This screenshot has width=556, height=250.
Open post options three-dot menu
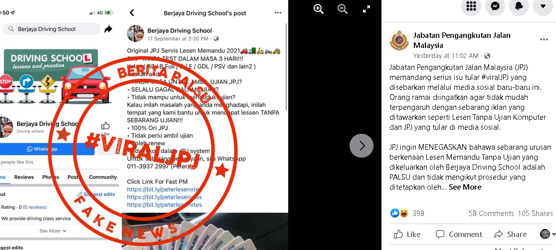point(544,39)
